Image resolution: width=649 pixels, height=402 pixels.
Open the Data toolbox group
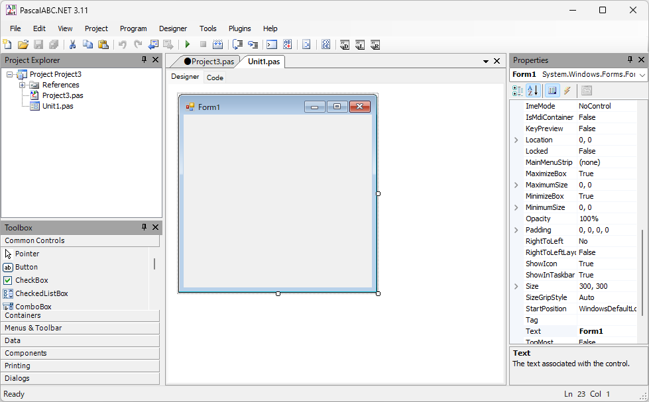point(80,341)
